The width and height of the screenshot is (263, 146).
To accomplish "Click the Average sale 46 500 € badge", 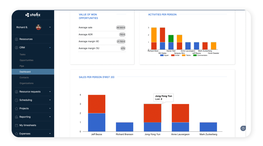I will pyautogui.click(x=121, y=28).
